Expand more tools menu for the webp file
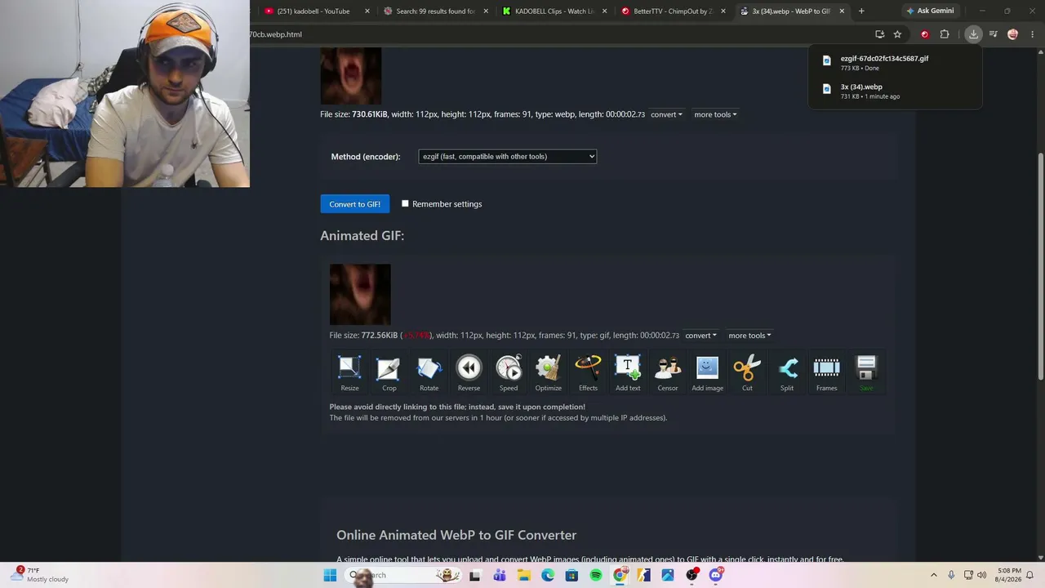This screenshot has width=1045, height=588. (x=715, y=114)
